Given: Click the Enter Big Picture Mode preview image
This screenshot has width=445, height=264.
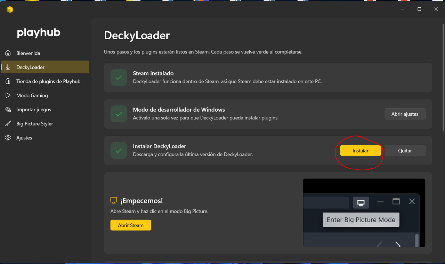Looking at the screenshot, I should pyautogui.click(x=364, y=213).
